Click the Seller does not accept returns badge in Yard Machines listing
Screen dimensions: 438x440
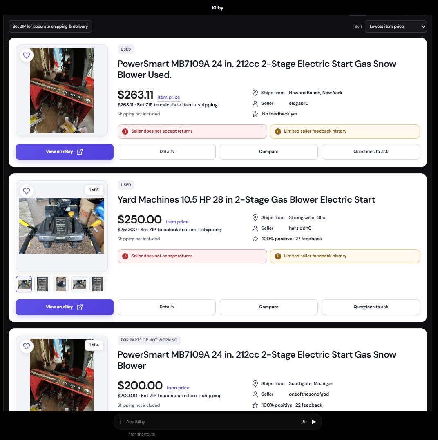point(192,256)
